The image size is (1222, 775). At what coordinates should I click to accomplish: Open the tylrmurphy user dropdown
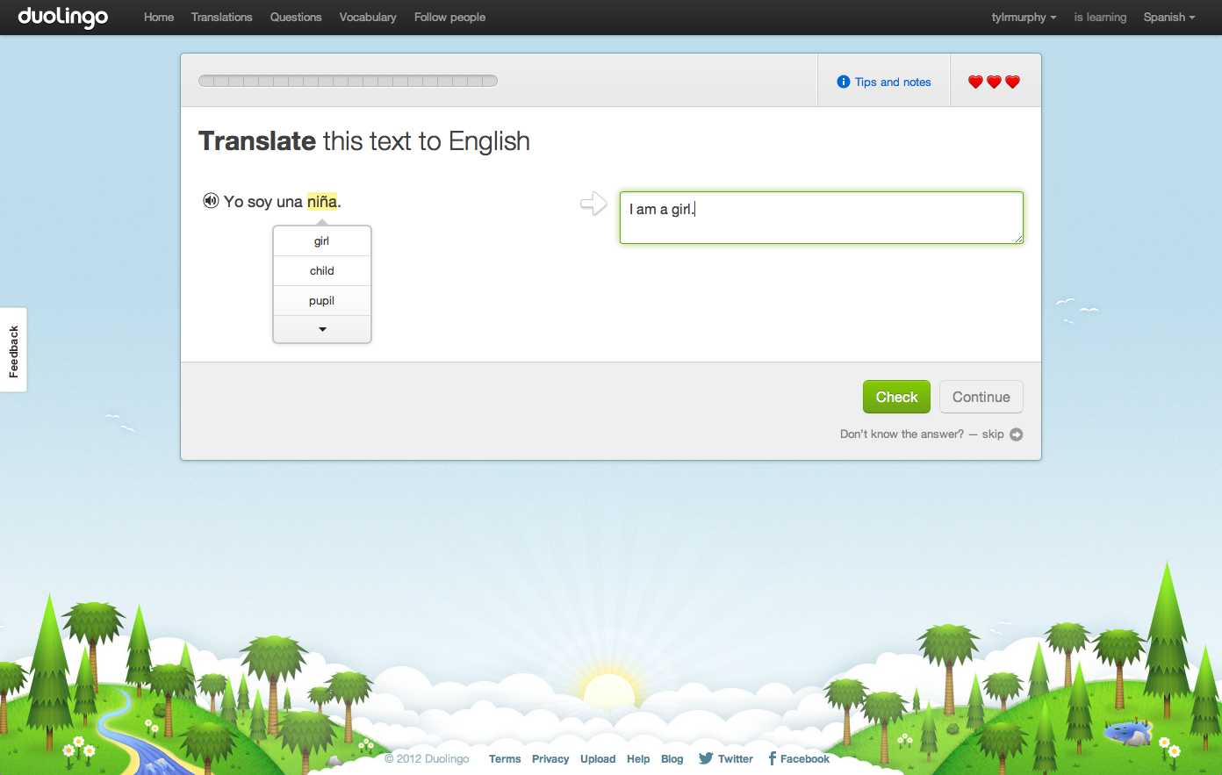[1024, 18]
